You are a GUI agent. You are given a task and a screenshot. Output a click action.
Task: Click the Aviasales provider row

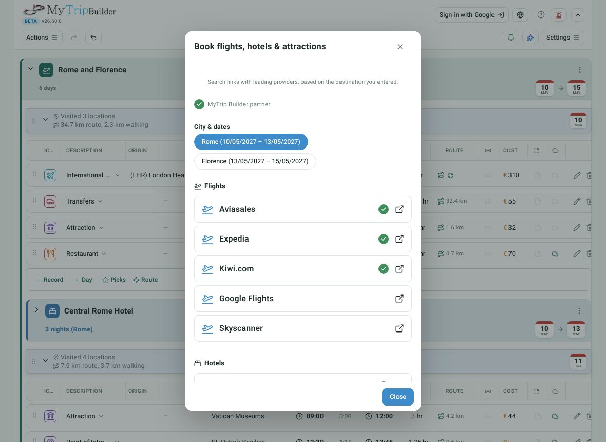[302, 209]
